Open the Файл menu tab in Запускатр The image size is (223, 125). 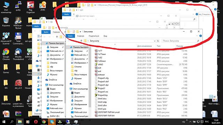click(70, 36)
